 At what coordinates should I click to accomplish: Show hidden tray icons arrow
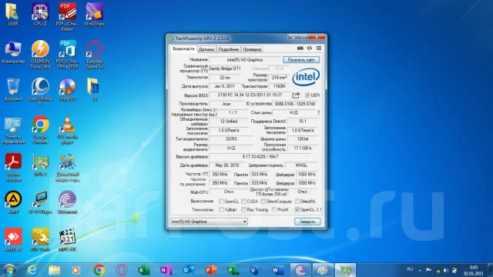(x=420, y=270)
